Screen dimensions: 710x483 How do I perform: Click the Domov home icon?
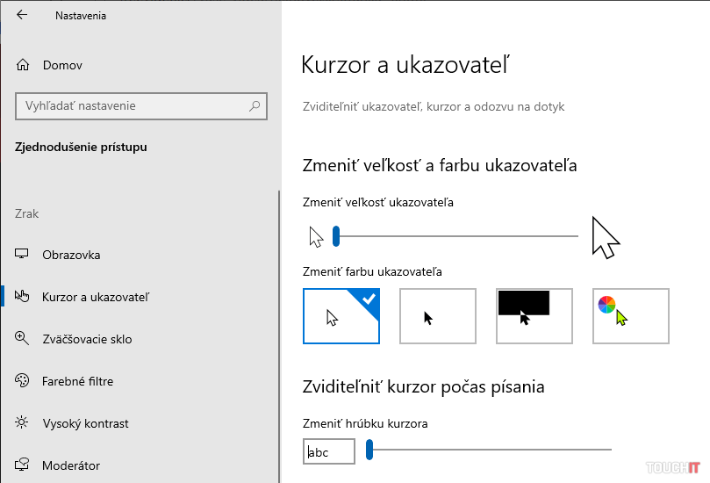point(23,65)
